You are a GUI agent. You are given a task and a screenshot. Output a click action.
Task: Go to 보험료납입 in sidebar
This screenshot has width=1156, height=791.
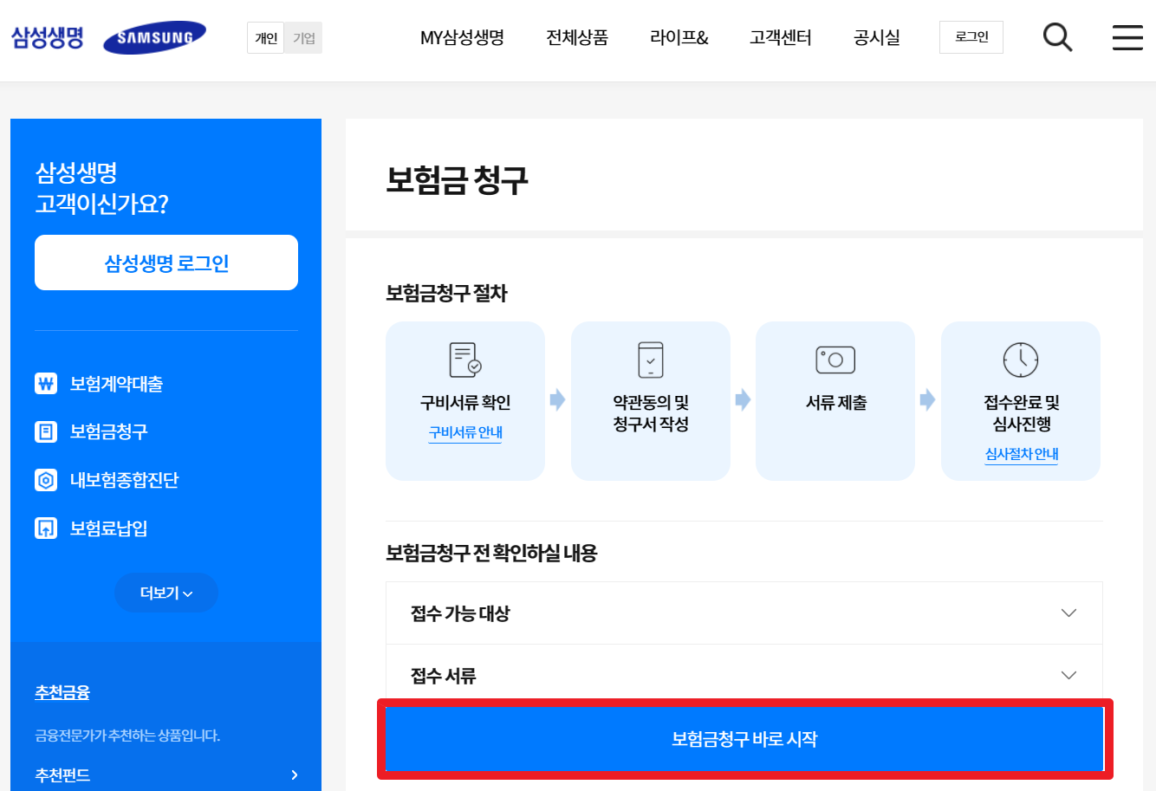(108, 528)
